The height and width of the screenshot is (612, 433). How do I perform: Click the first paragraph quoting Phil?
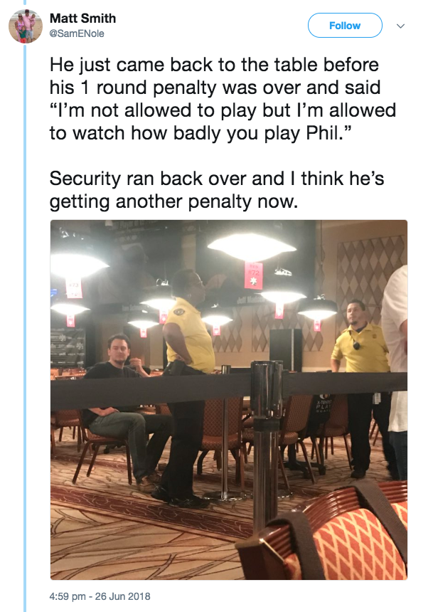[x=223, y=99]
